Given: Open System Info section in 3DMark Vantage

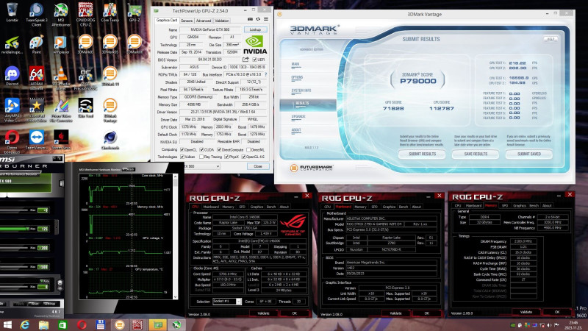Looking at the screenshot, I should [301, 90].
